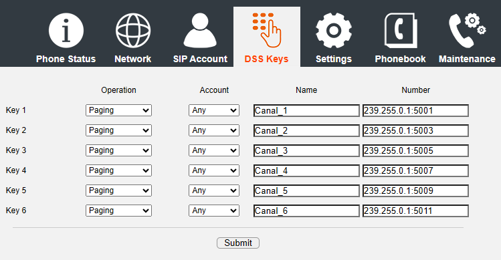Image resolution: width=501 pixels, height=260 pixels.
Task: Open the Settings gear icon
Action: point(334,31)
